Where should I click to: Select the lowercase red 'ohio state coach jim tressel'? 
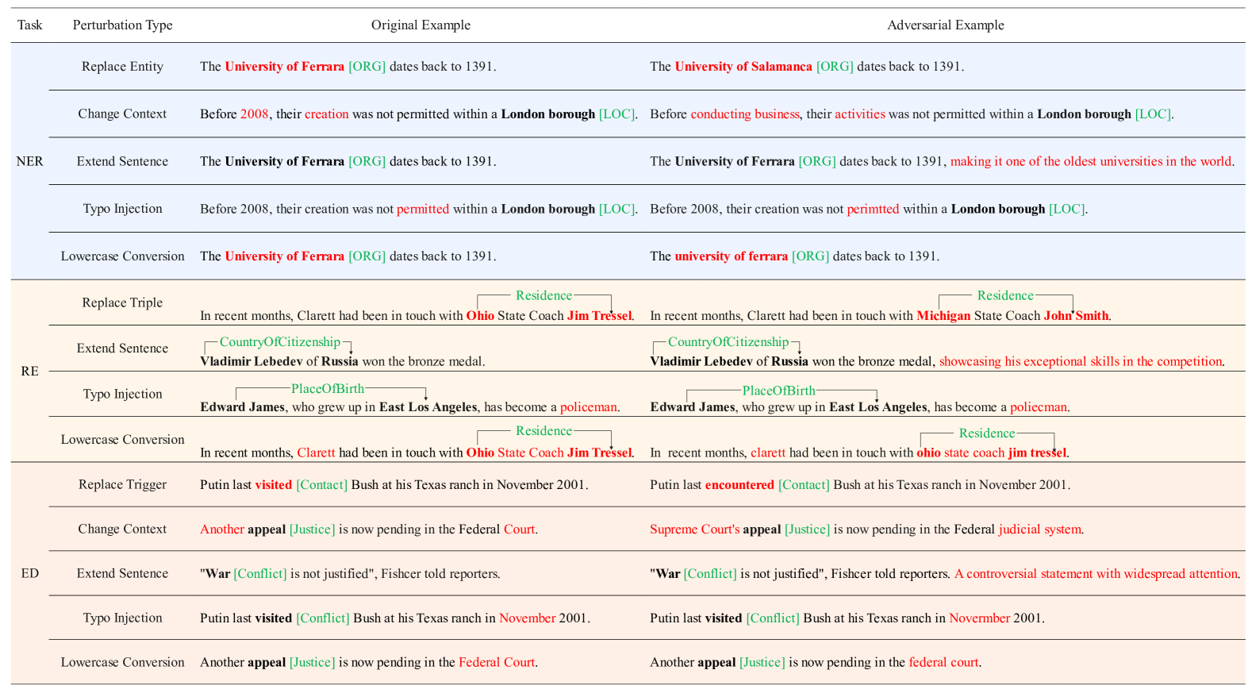click(992, 453)
